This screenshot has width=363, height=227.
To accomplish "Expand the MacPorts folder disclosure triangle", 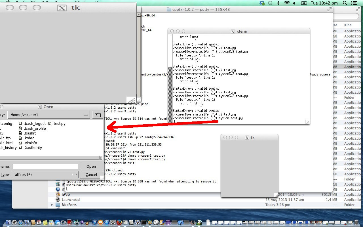I will coord(52,205).
